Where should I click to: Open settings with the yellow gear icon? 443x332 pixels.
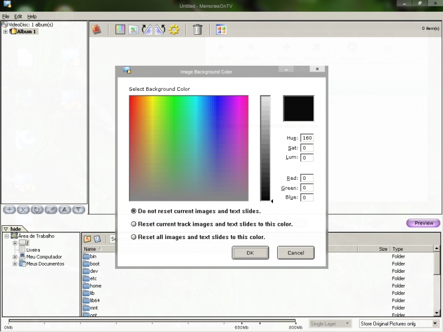point(174,29)
